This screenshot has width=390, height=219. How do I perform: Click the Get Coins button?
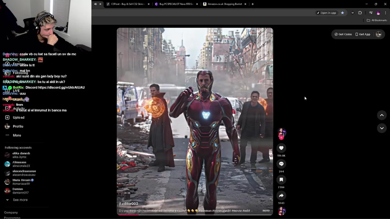pyautogui.click(x=343, y=34)
